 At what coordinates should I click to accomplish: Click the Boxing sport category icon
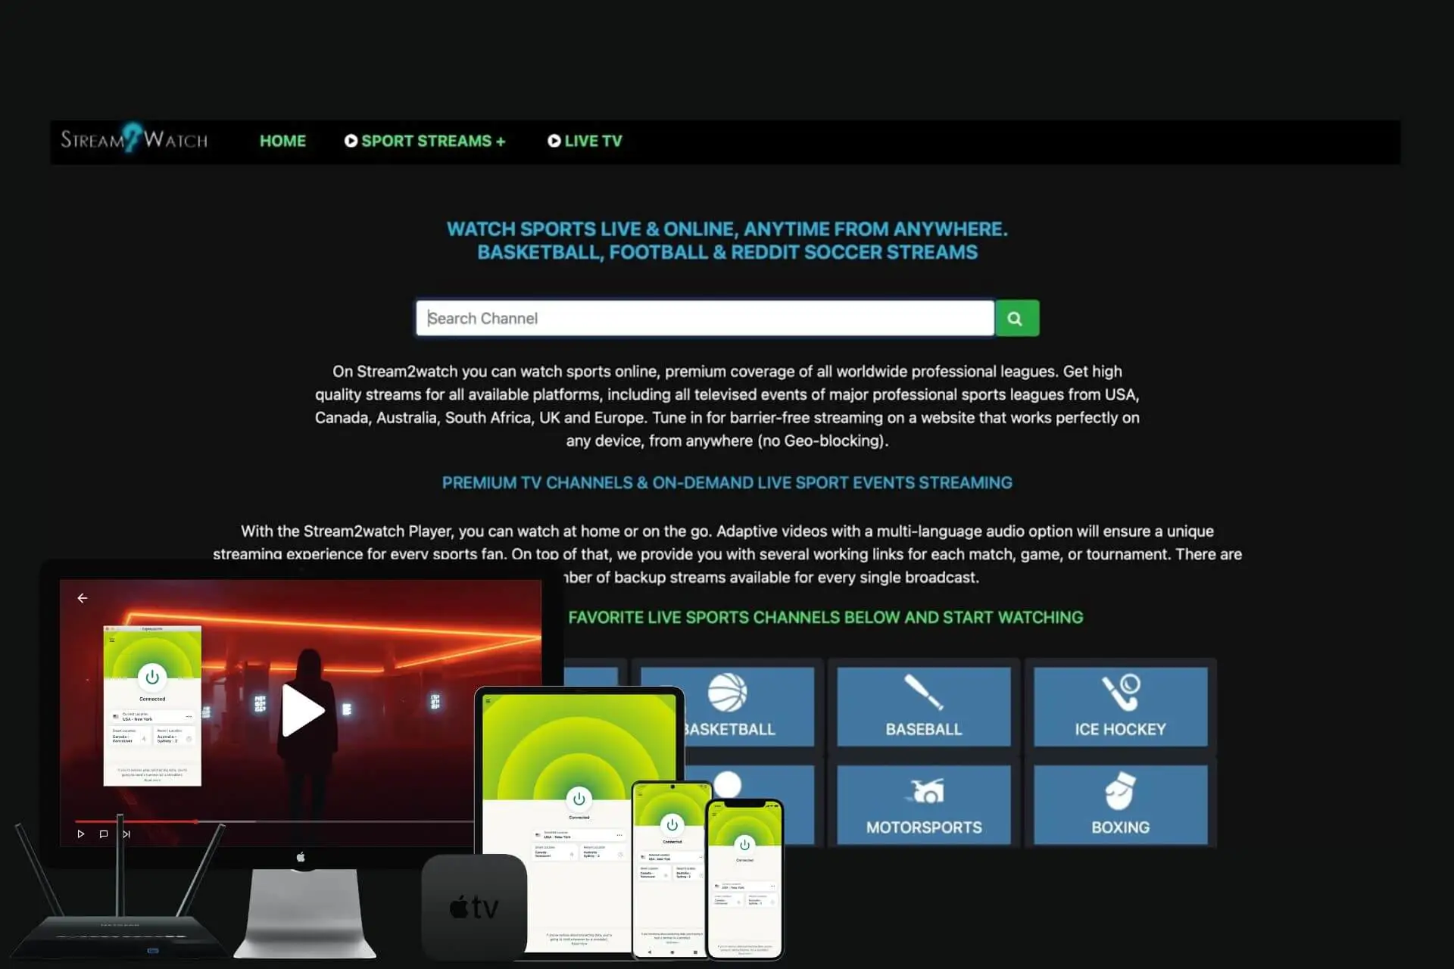[x=1120, y=805]
